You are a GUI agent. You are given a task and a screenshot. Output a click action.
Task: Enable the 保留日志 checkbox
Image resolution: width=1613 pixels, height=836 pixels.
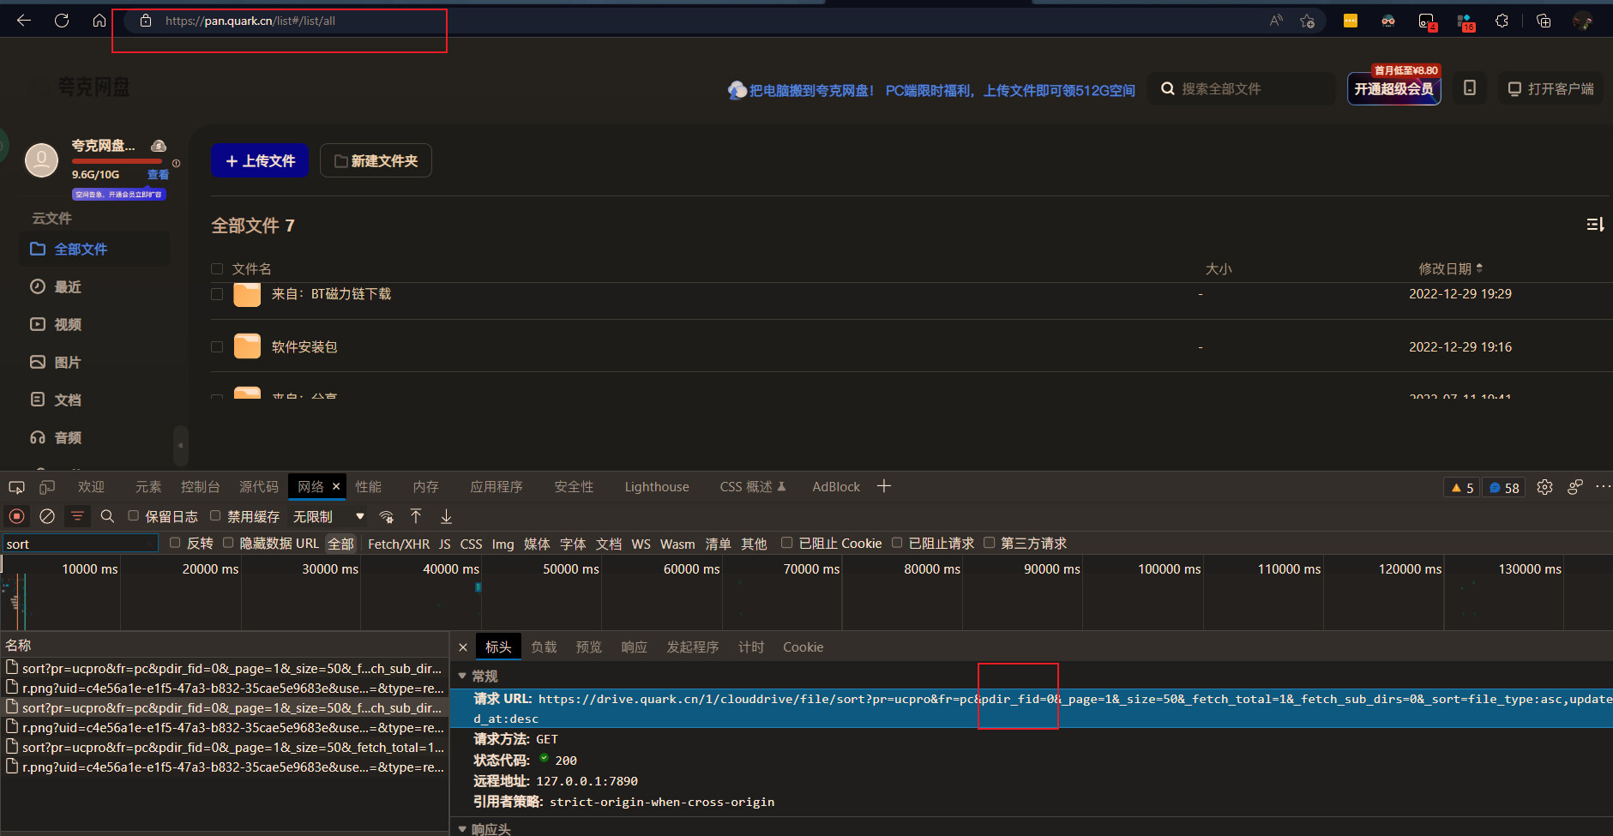click(133, 516)
